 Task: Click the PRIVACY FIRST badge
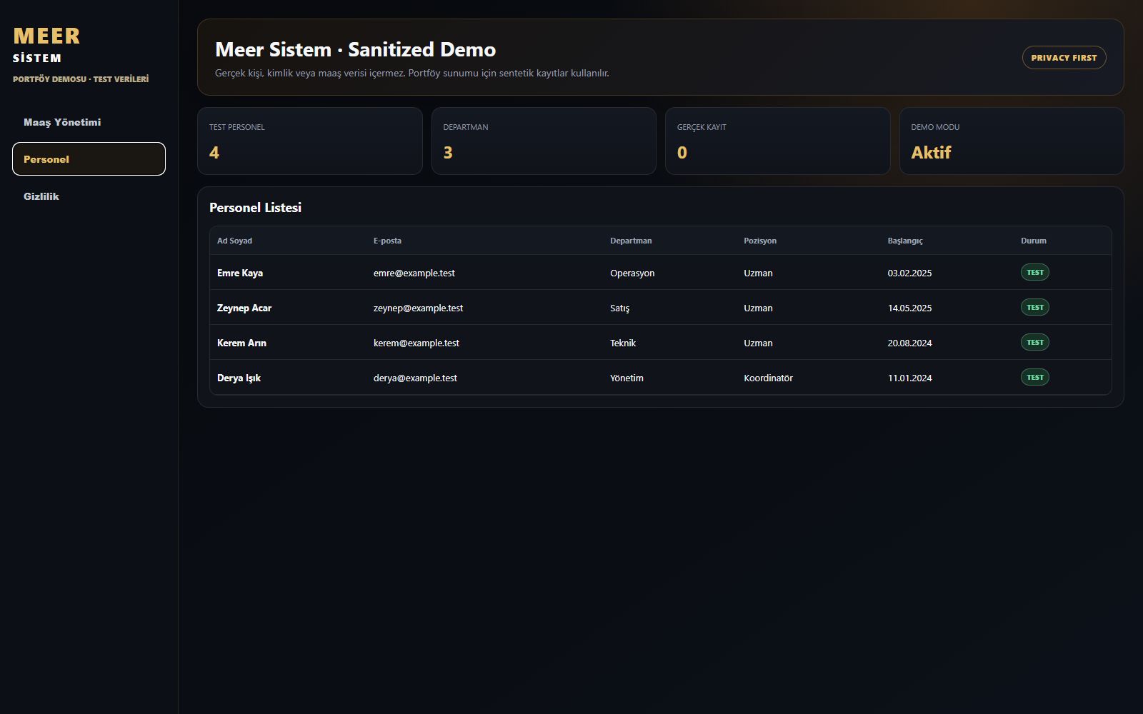1064,58
